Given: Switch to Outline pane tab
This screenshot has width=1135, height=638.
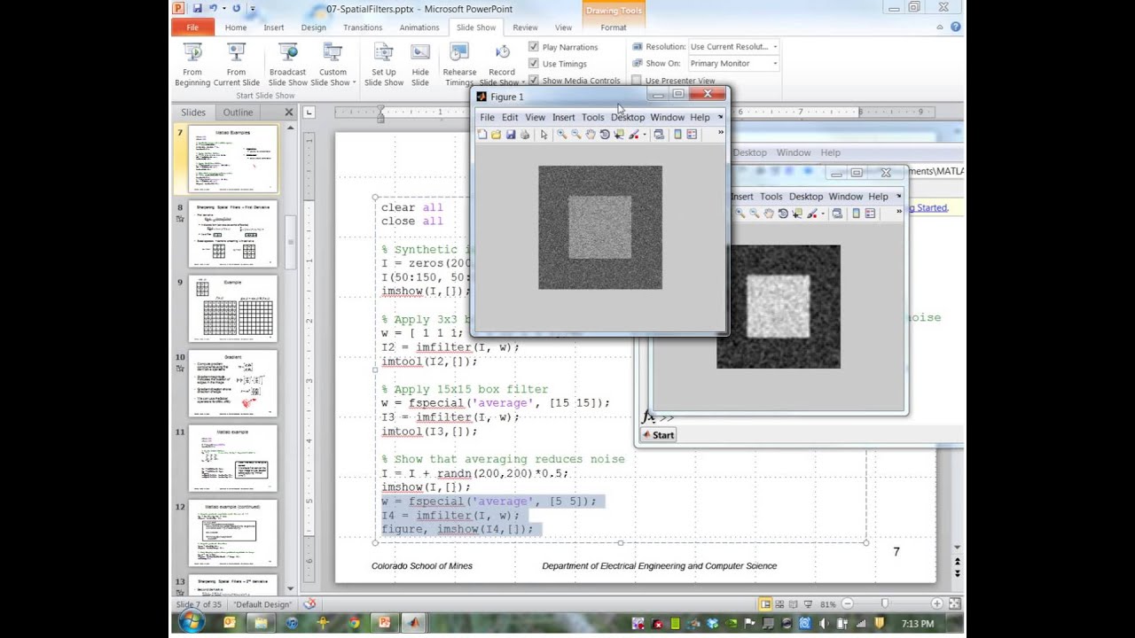Looking at the screenshot, I should (238, 113).
